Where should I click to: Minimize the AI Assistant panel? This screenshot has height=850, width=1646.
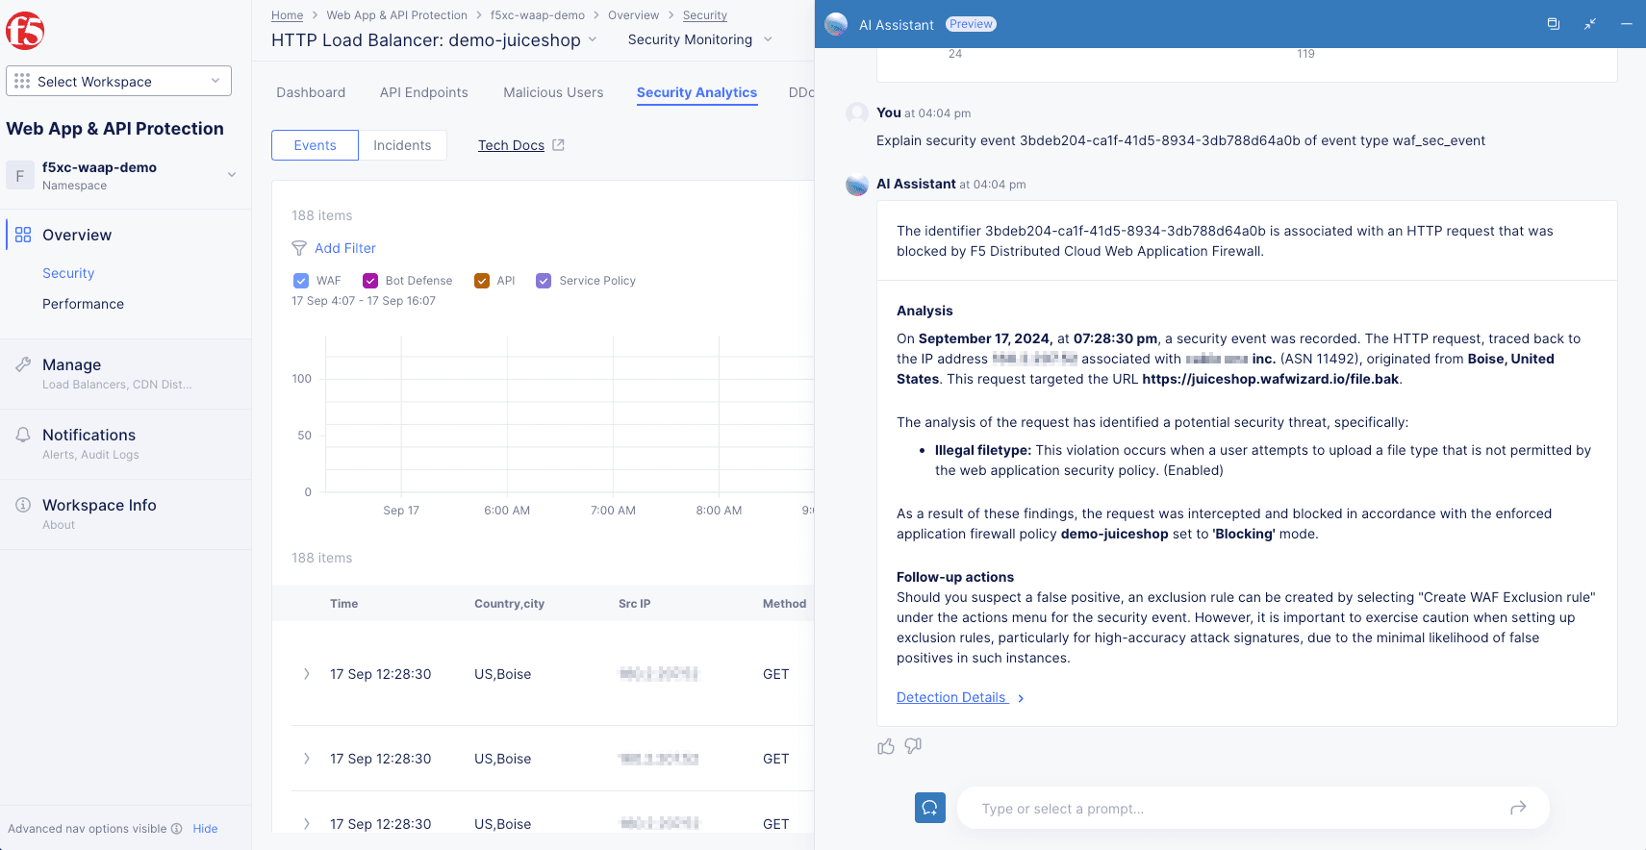tap(1627, 24)
